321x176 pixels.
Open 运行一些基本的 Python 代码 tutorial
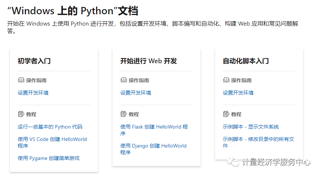(50, 127)
